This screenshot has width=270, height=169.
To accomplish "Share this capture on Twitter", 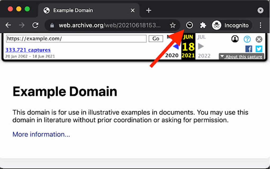I will click(259, 49).
